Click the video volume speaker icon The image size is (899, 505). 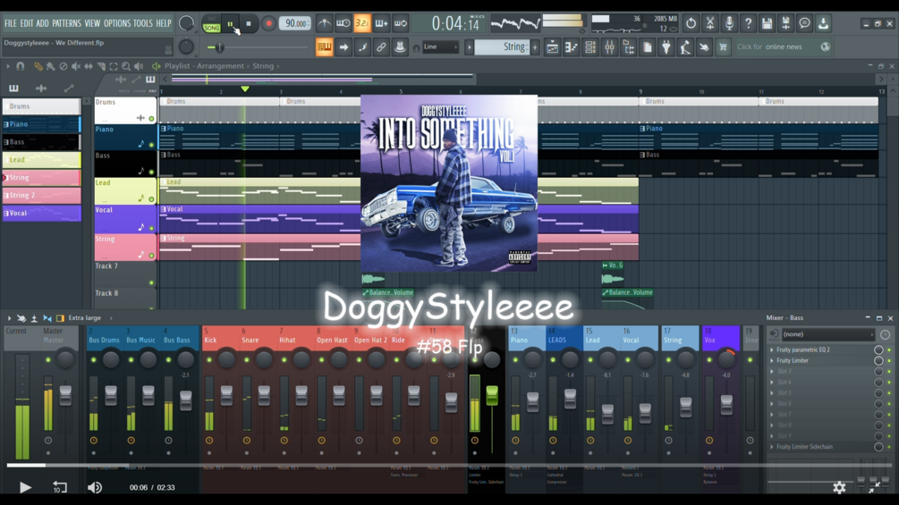pos(95,487)
